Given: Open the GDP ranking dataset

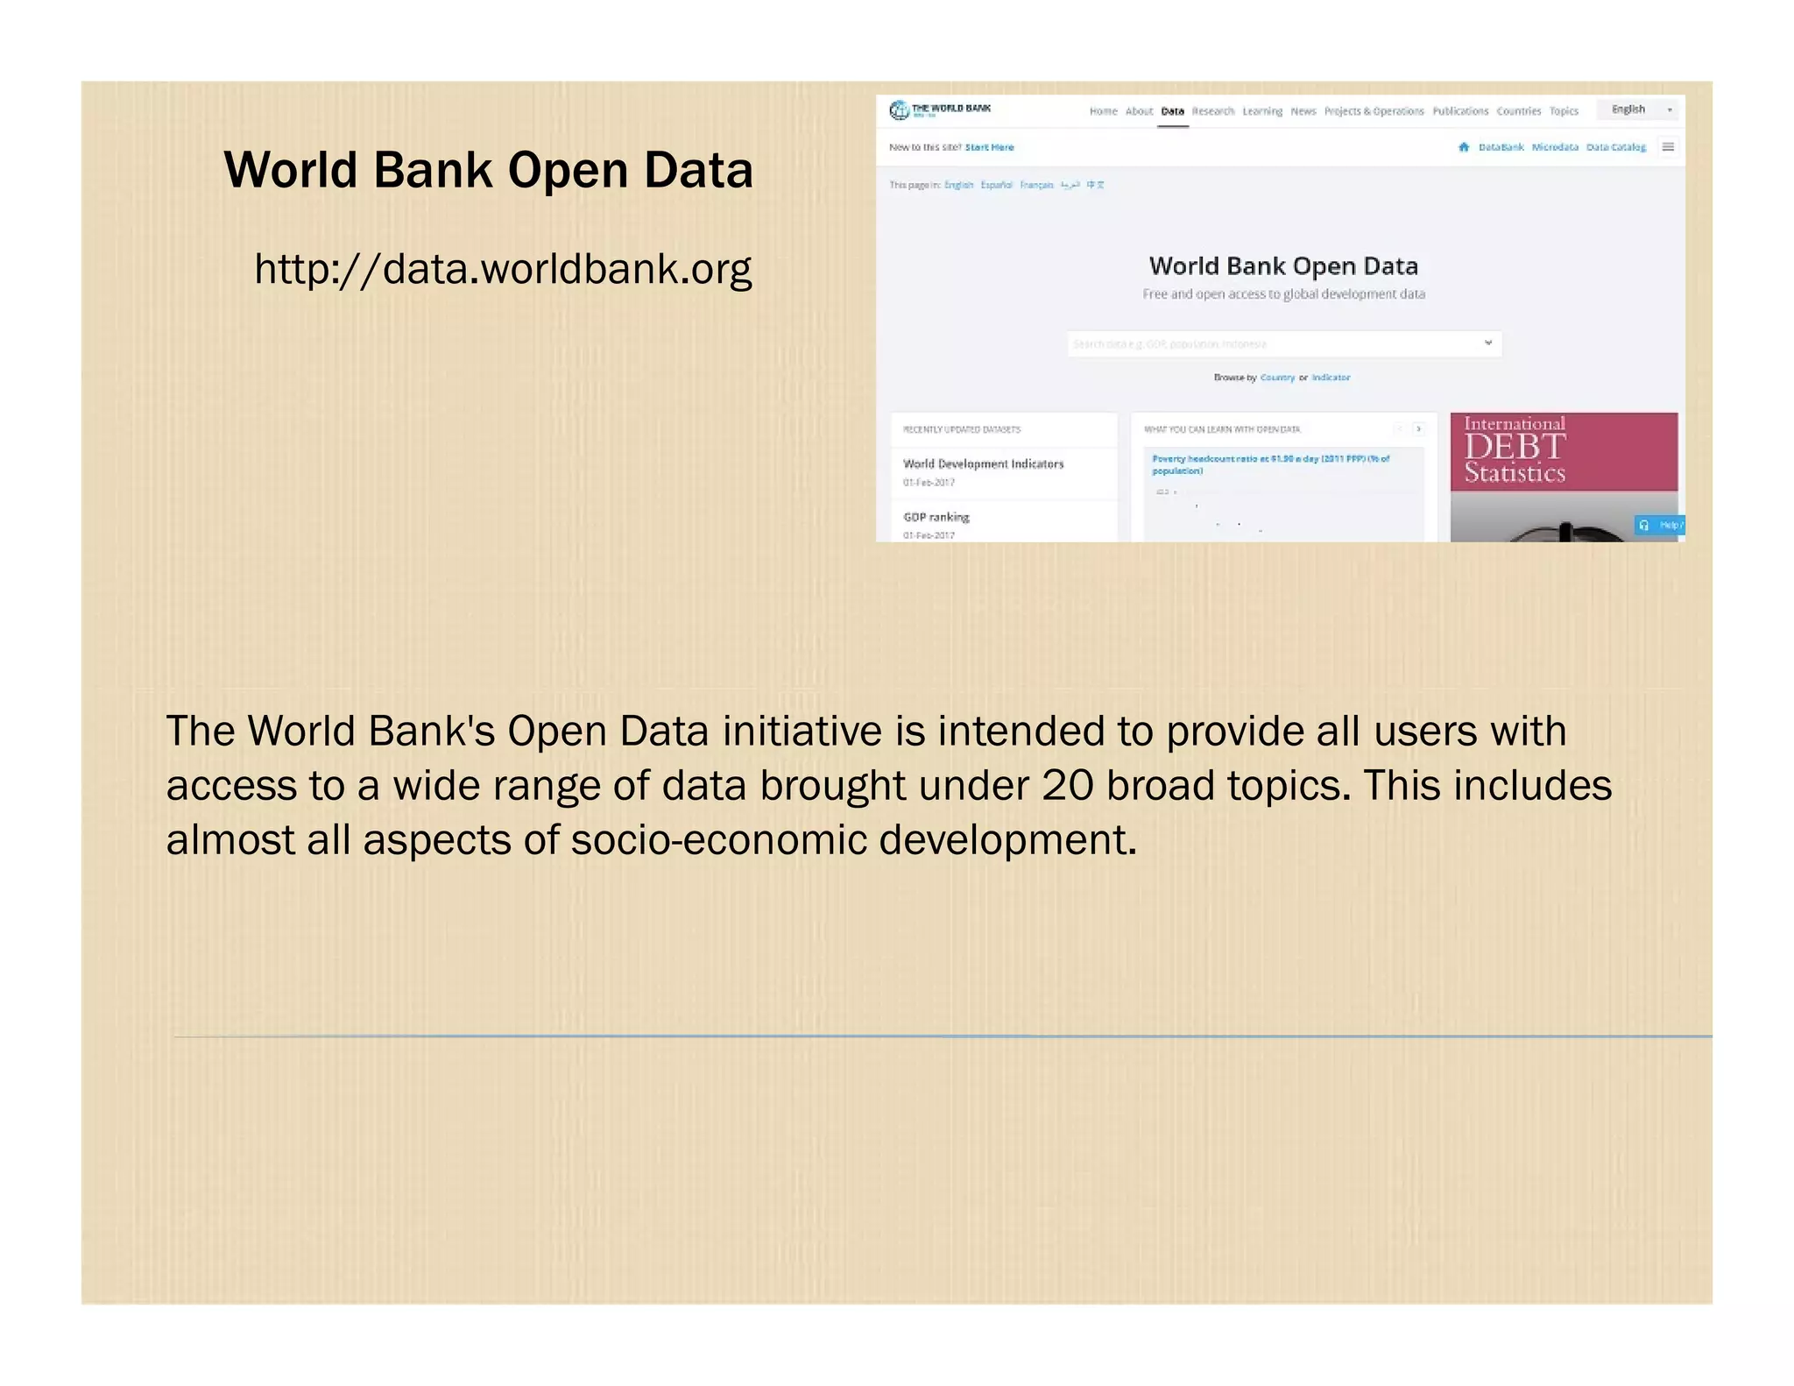Looking at the screenshot, I should [x=936, y=517].
